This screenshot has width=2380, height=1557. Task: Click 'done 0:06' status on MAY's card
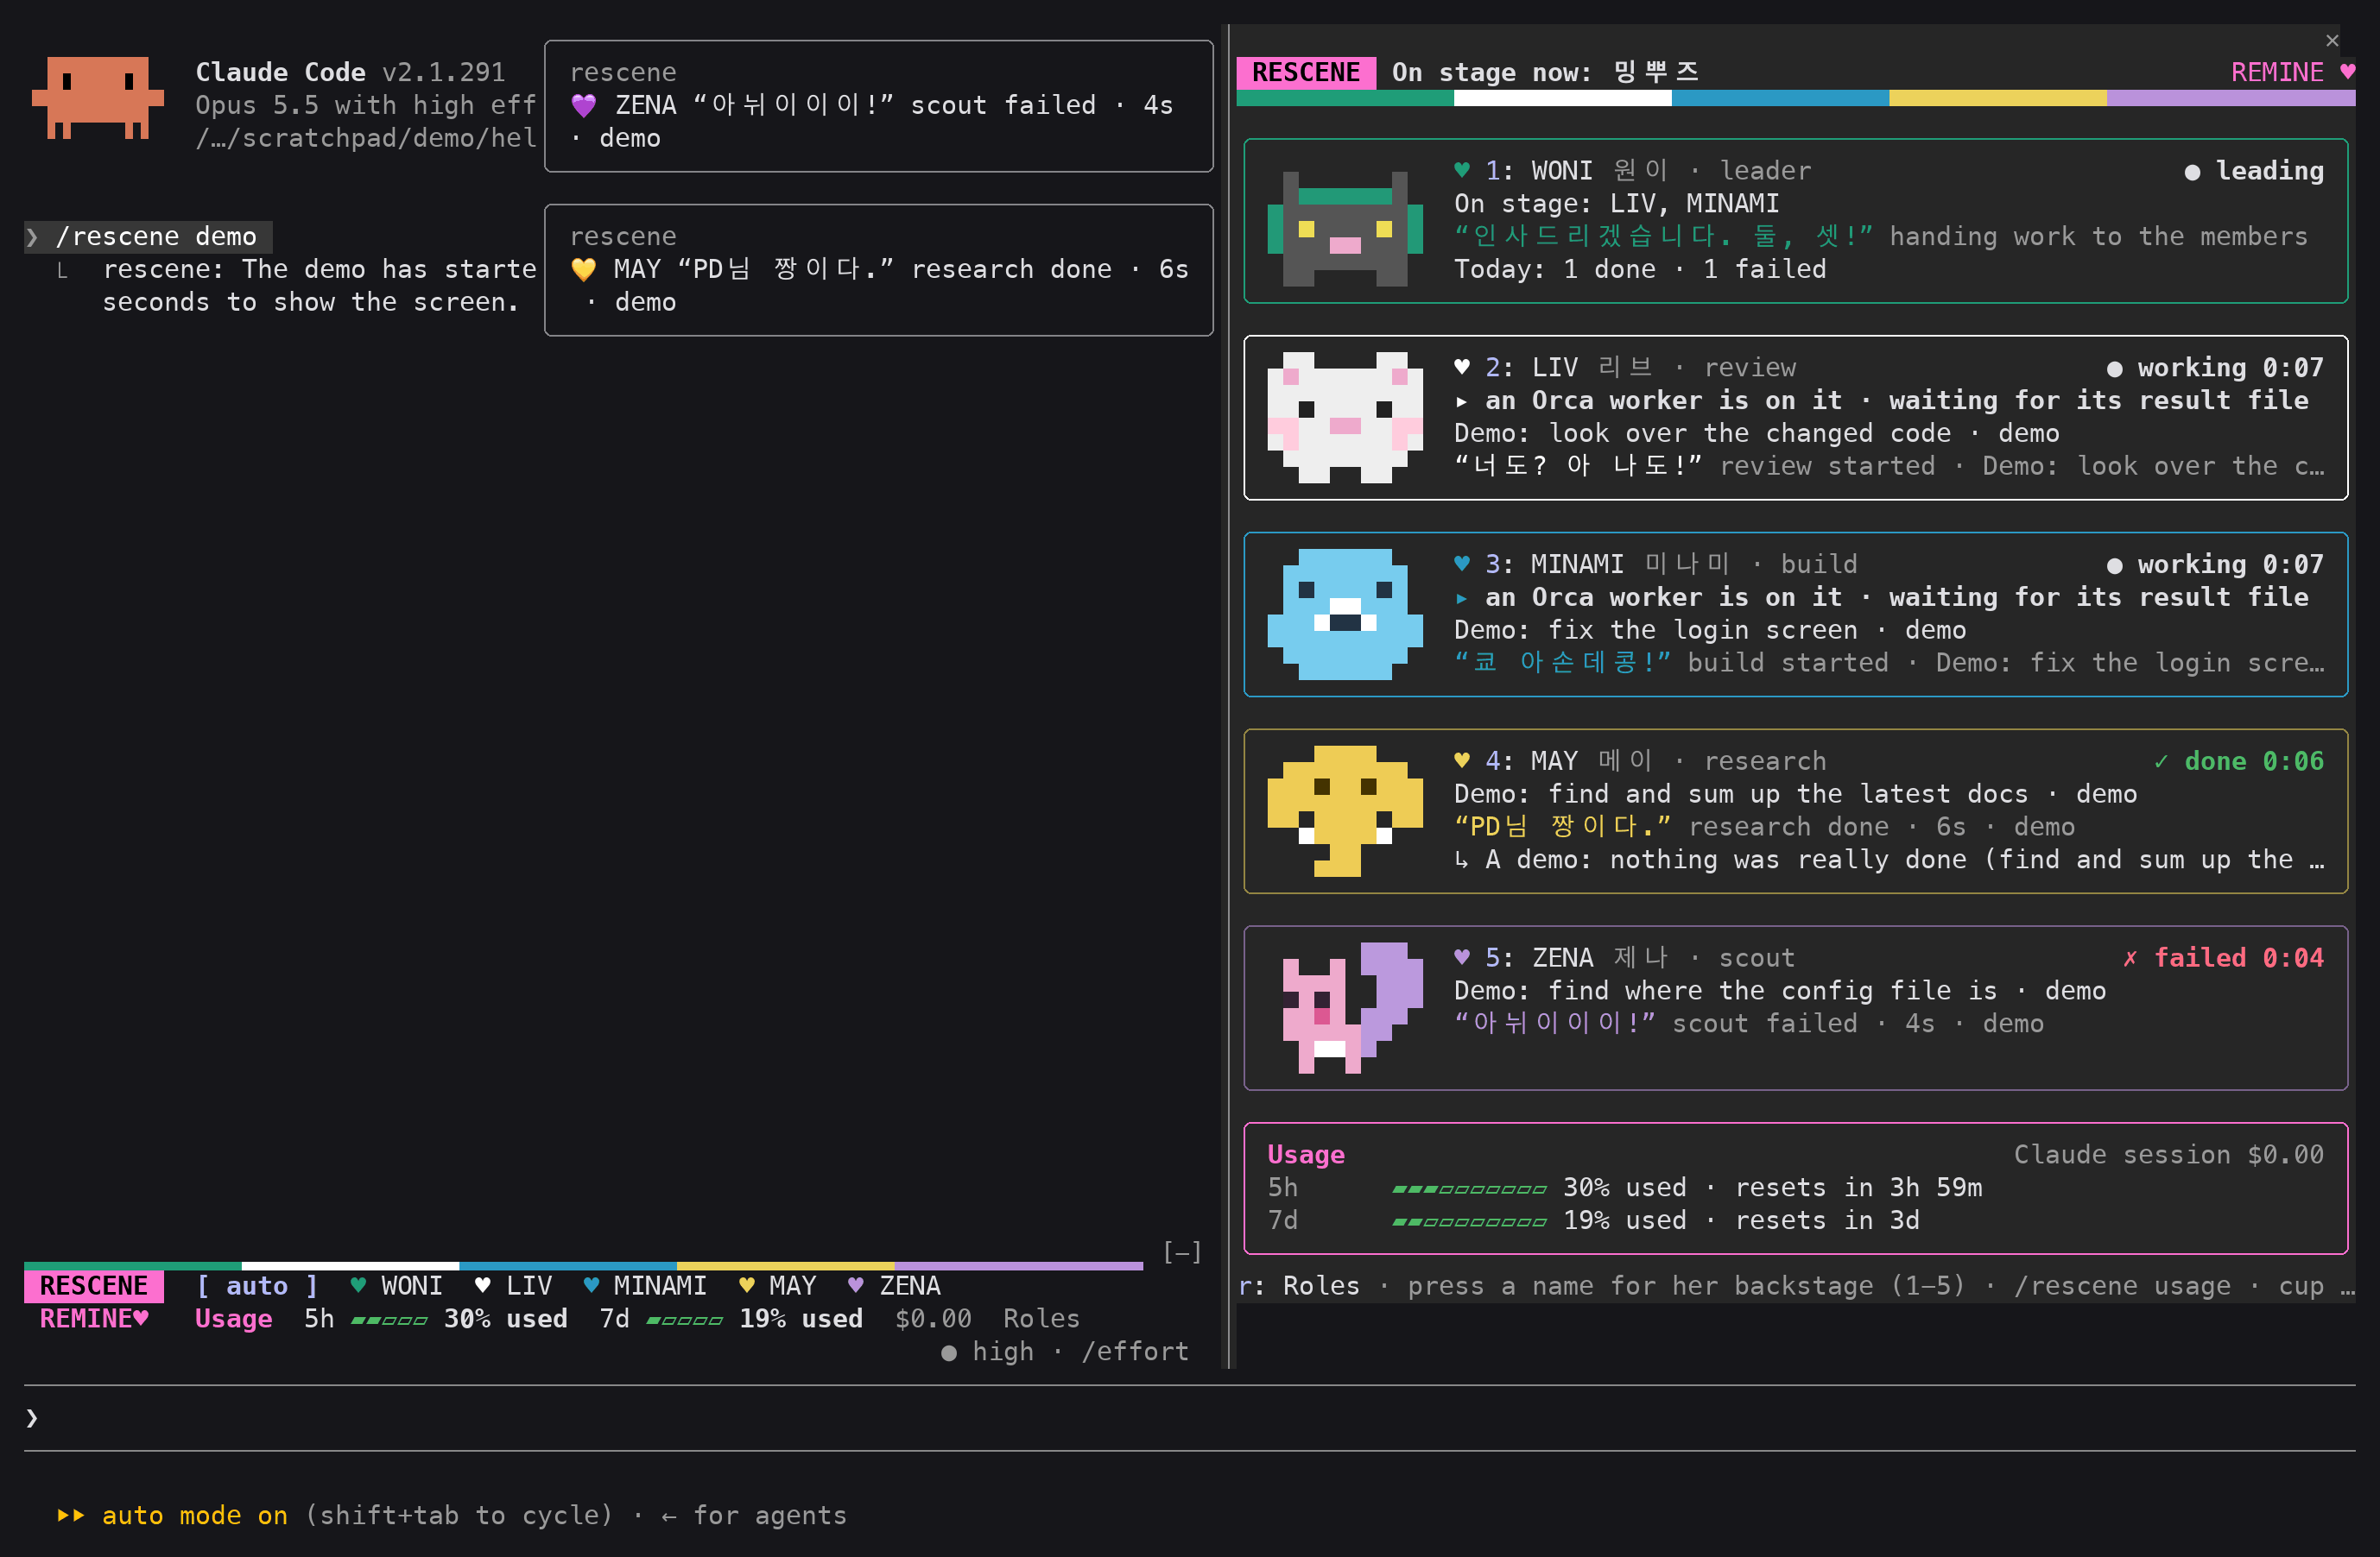2238,761
